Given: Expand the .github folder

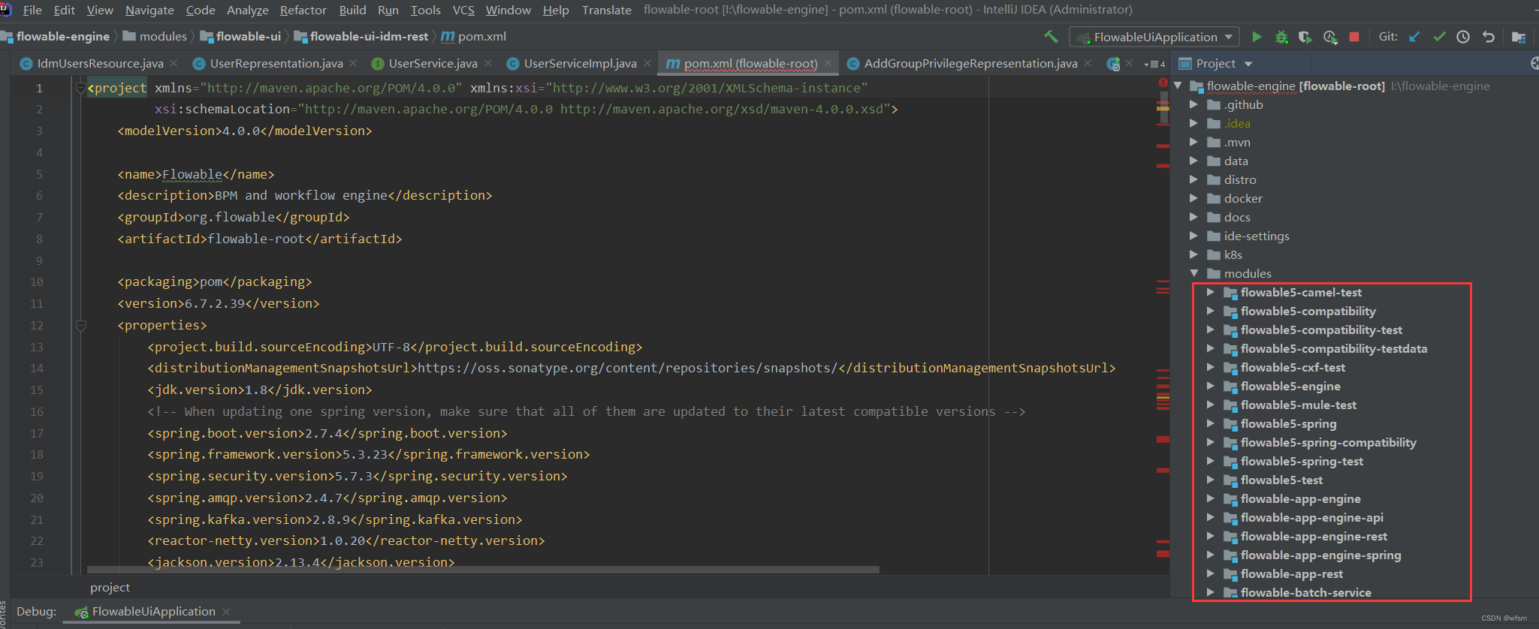Looking at the screenshot, I should 1193,105.
